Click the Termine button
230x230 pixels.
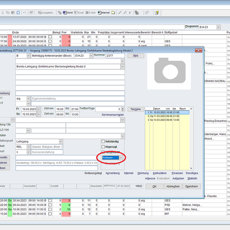point(135,109)
